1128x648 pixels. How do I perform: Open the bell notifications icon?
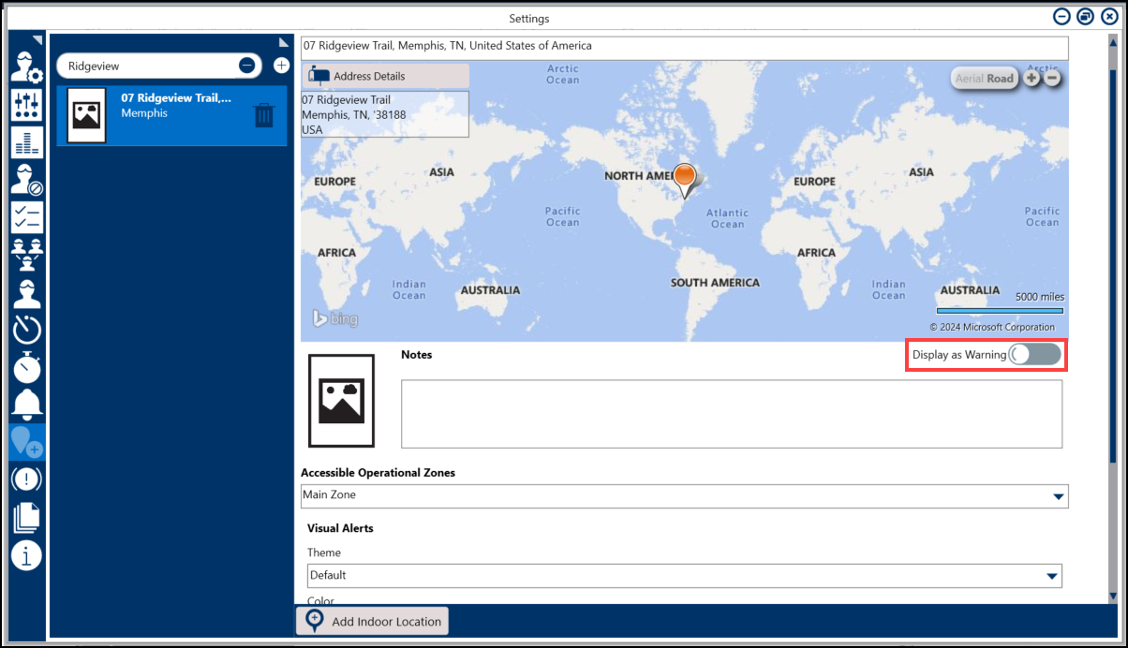pos(26,404)
